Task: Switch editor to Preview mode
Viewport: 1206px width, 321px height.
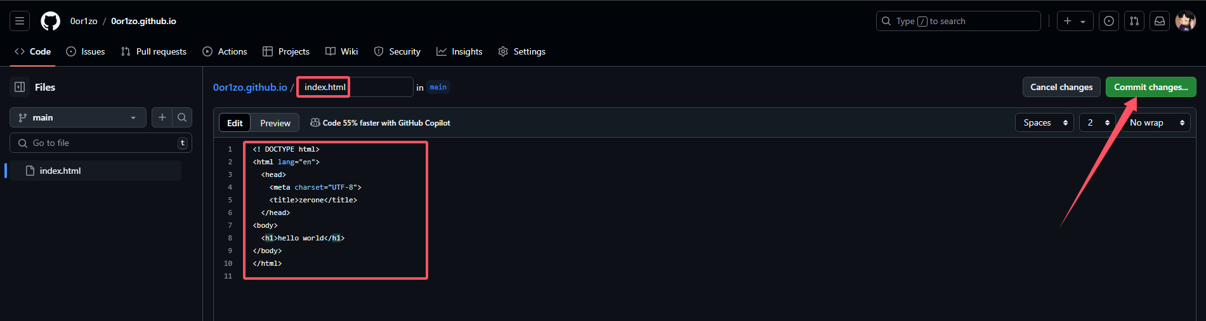Action: point(275,123)
